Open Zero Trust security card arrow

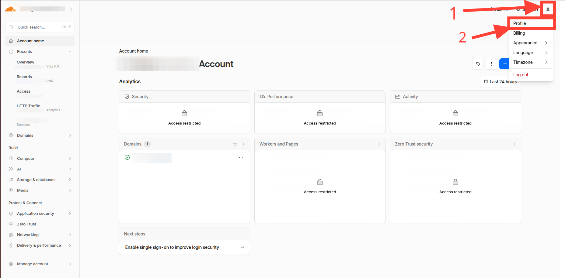click(x=514, y=144)
